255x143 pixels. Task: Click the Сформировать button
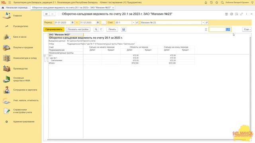(x=54, y=29)
